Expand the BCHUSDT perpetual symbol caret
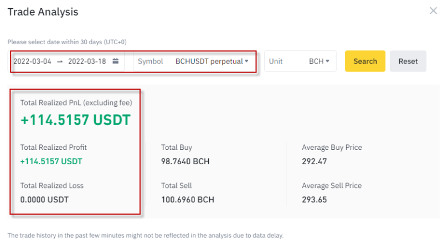 [x=246, y=61]
